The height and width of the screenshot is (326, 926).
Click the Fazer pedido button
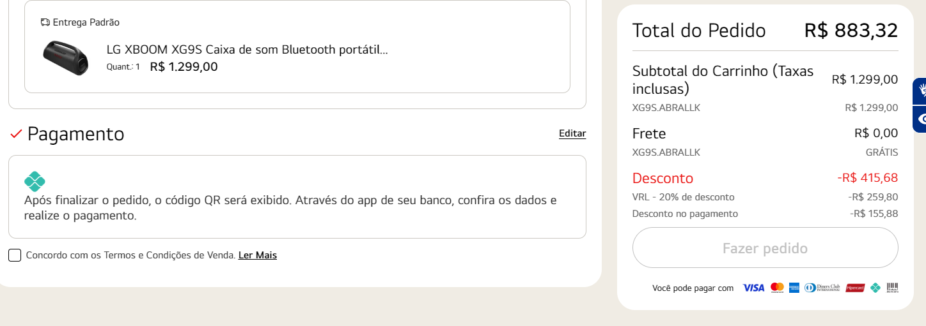pyautogui.click(x=765, y=248)
